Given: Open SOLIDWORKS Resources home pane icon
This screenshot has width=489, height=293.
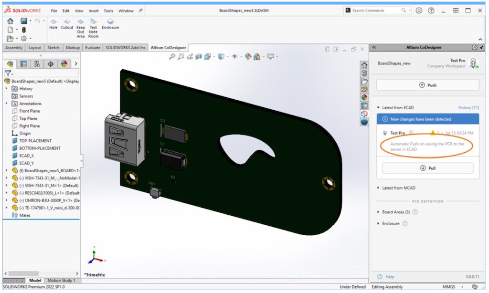Looking at the screenshot, I should (x=364, y=65).
